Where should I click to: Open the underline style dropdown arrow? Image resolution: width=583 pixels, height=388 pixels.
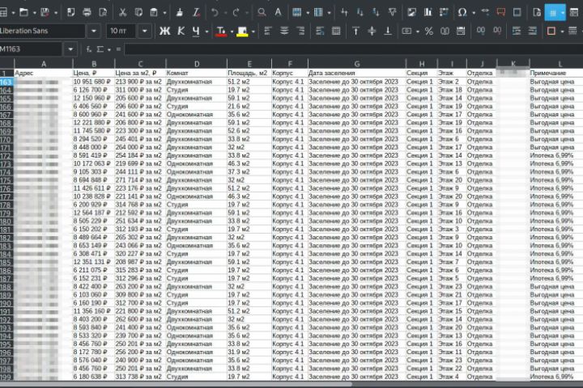pyautogui.click(x=207, y=32)
